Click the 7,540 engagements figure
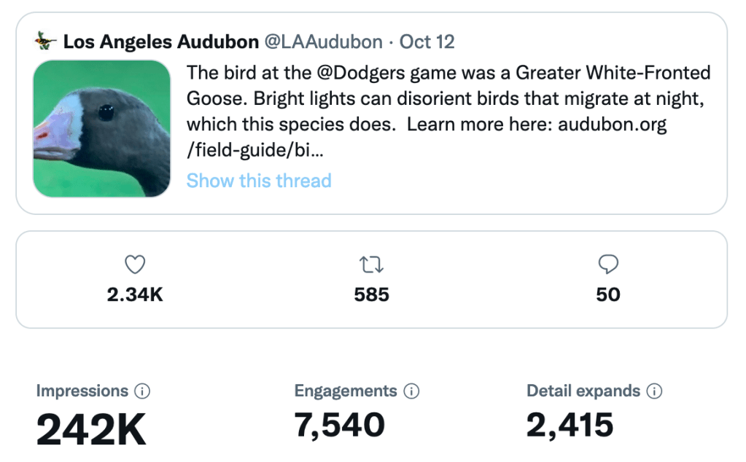The width and height of the screenshot is (746, 462). (339, 425)
